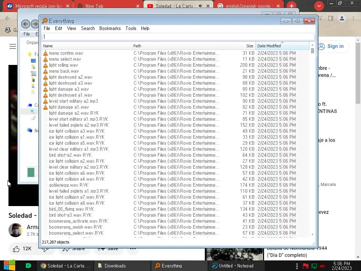Open the Help menu in Everything

point(145,28)
